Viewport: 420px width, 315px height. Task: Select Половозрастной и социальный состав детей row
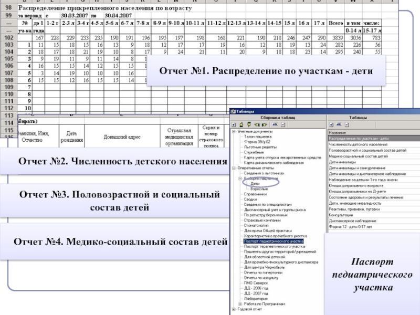pyautogui.click(x=374, y=150)
